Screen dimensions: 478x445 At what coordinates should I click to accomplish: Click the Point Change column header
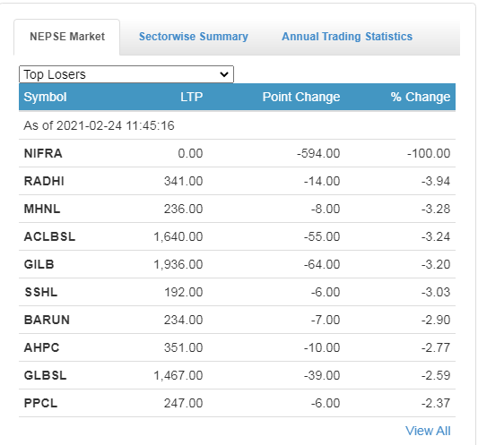coord(301,97)
